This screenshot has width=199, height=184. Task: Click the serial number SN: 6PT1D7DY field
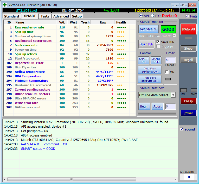[73, 10]
